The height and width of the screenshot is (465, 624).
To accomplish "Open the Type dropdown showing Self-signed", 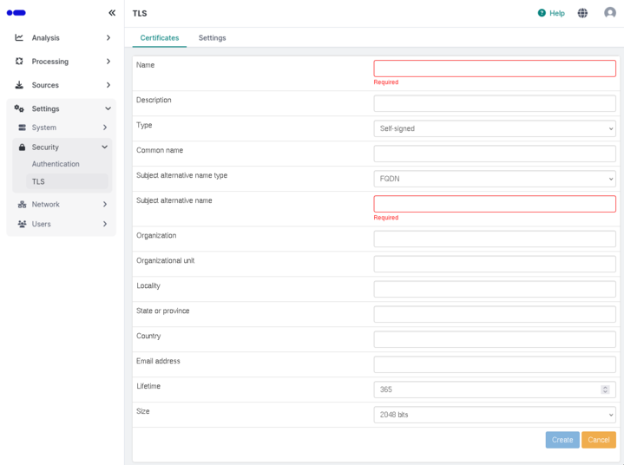I will pyautogui.click(x=495, y=128).
